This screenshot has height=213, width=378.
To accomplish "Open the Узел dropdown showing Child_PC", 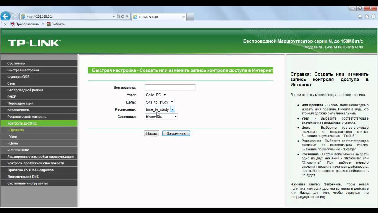I will point(156,95).
